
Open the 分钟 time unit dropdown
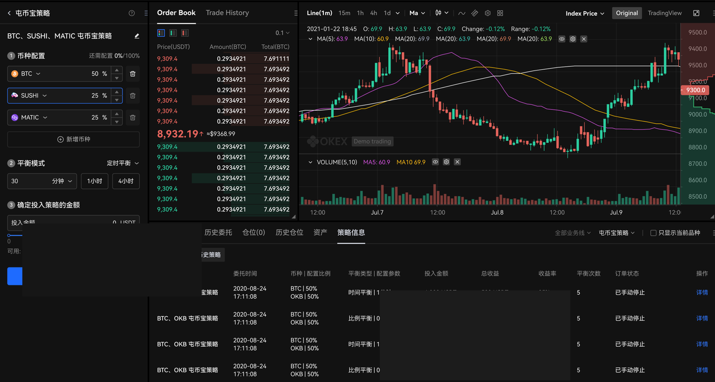tap(63, 181)
